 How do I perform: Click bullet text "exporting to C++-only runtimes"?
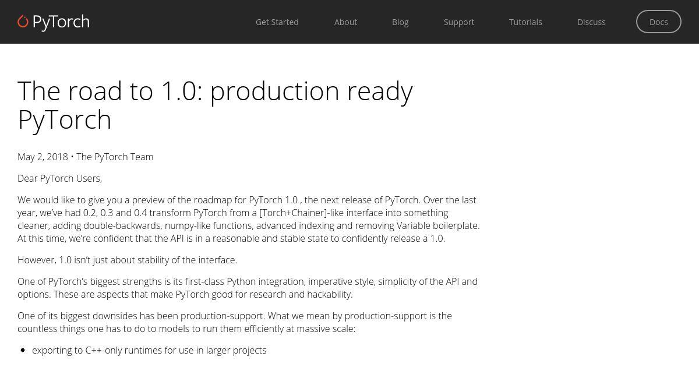click(149, 350)
